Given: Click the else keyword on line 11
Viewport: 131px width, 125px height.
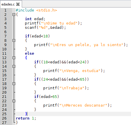Looking at the screenshot, I should [30, 54].
